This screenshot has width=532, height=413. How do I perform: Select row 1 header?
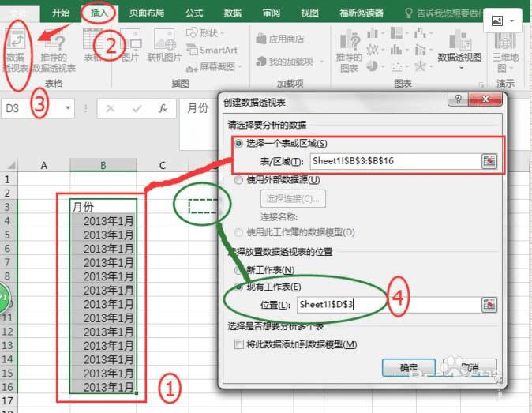[7, 179]
